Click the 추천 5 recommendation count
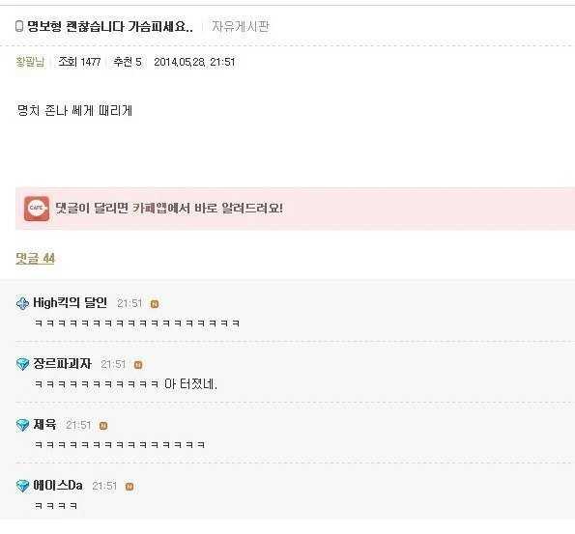 (128, 62)
